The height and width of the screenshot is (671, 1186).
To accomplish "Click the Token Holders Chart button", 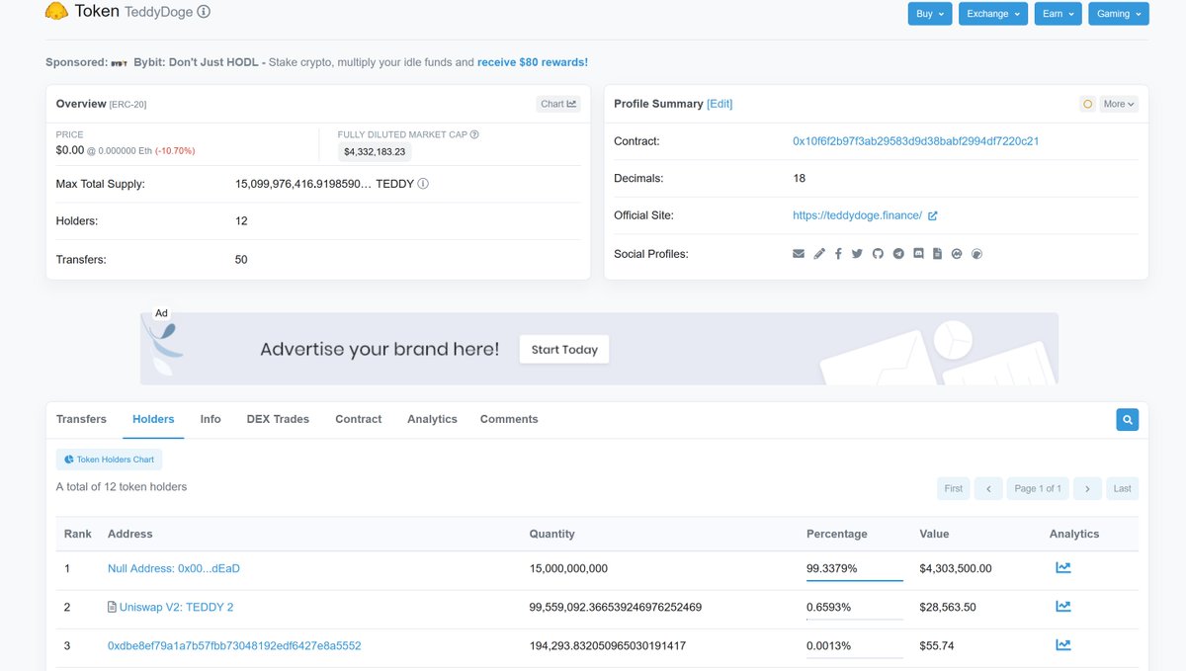I will 109,460.
